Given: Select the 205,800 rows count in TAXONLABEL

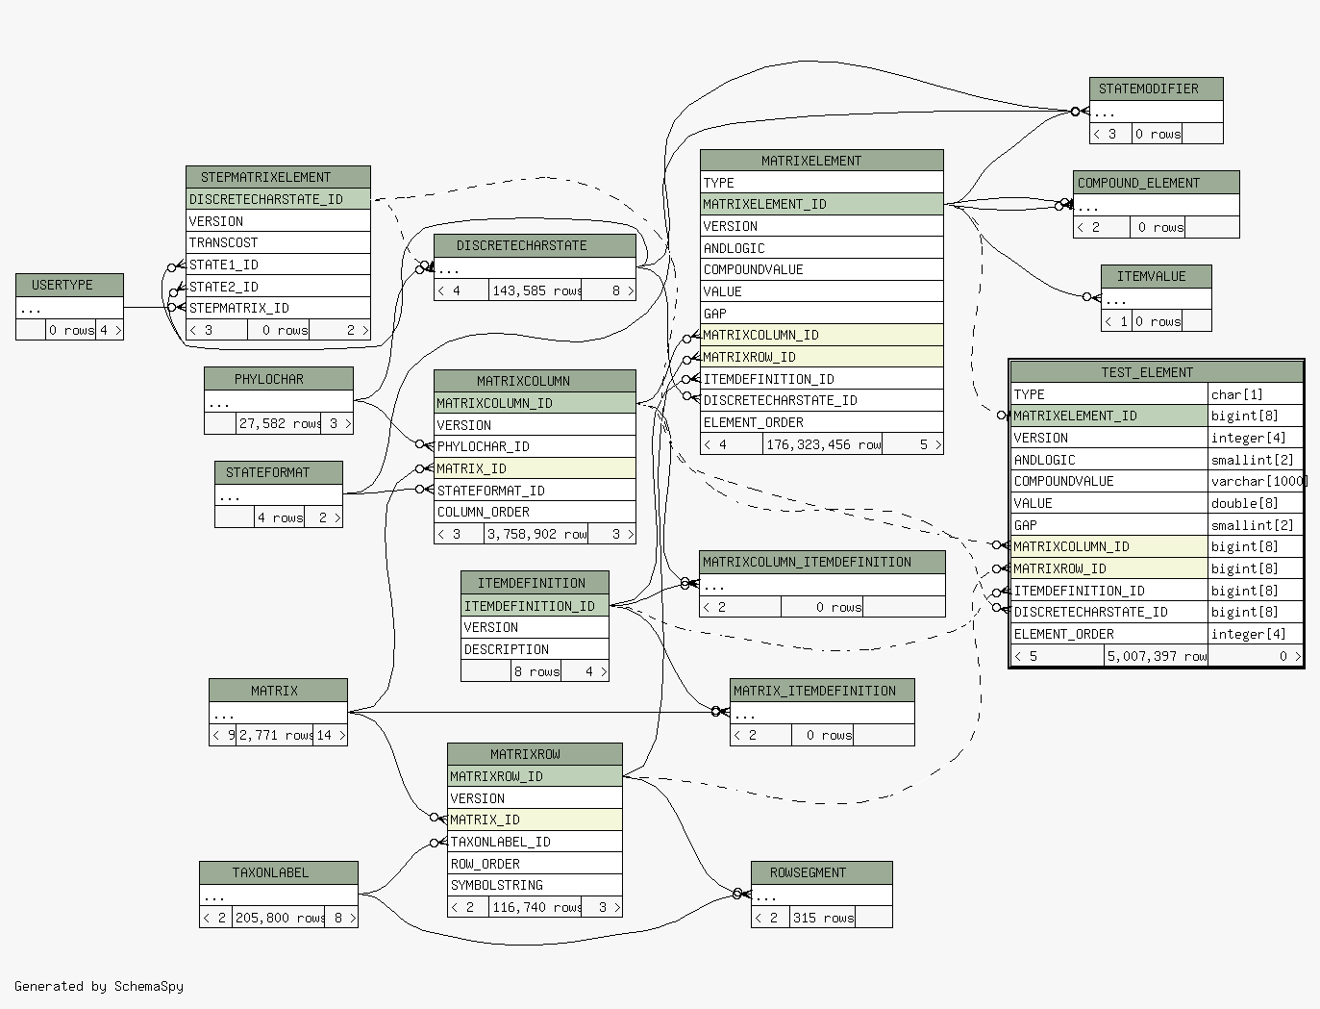Looking at the screenshot, I should 280,918.
